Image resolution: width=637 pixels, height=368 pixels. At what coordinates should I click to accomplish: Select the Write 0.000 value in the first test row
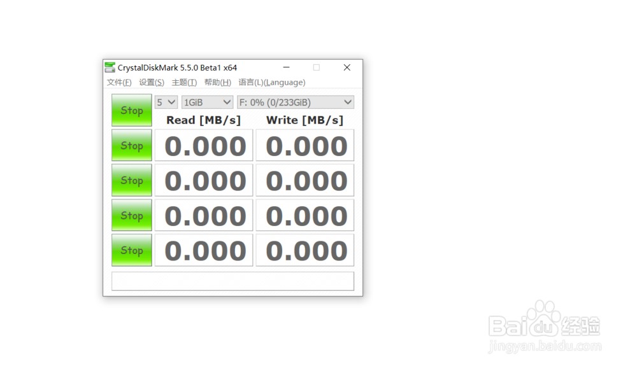coord(304,145)
